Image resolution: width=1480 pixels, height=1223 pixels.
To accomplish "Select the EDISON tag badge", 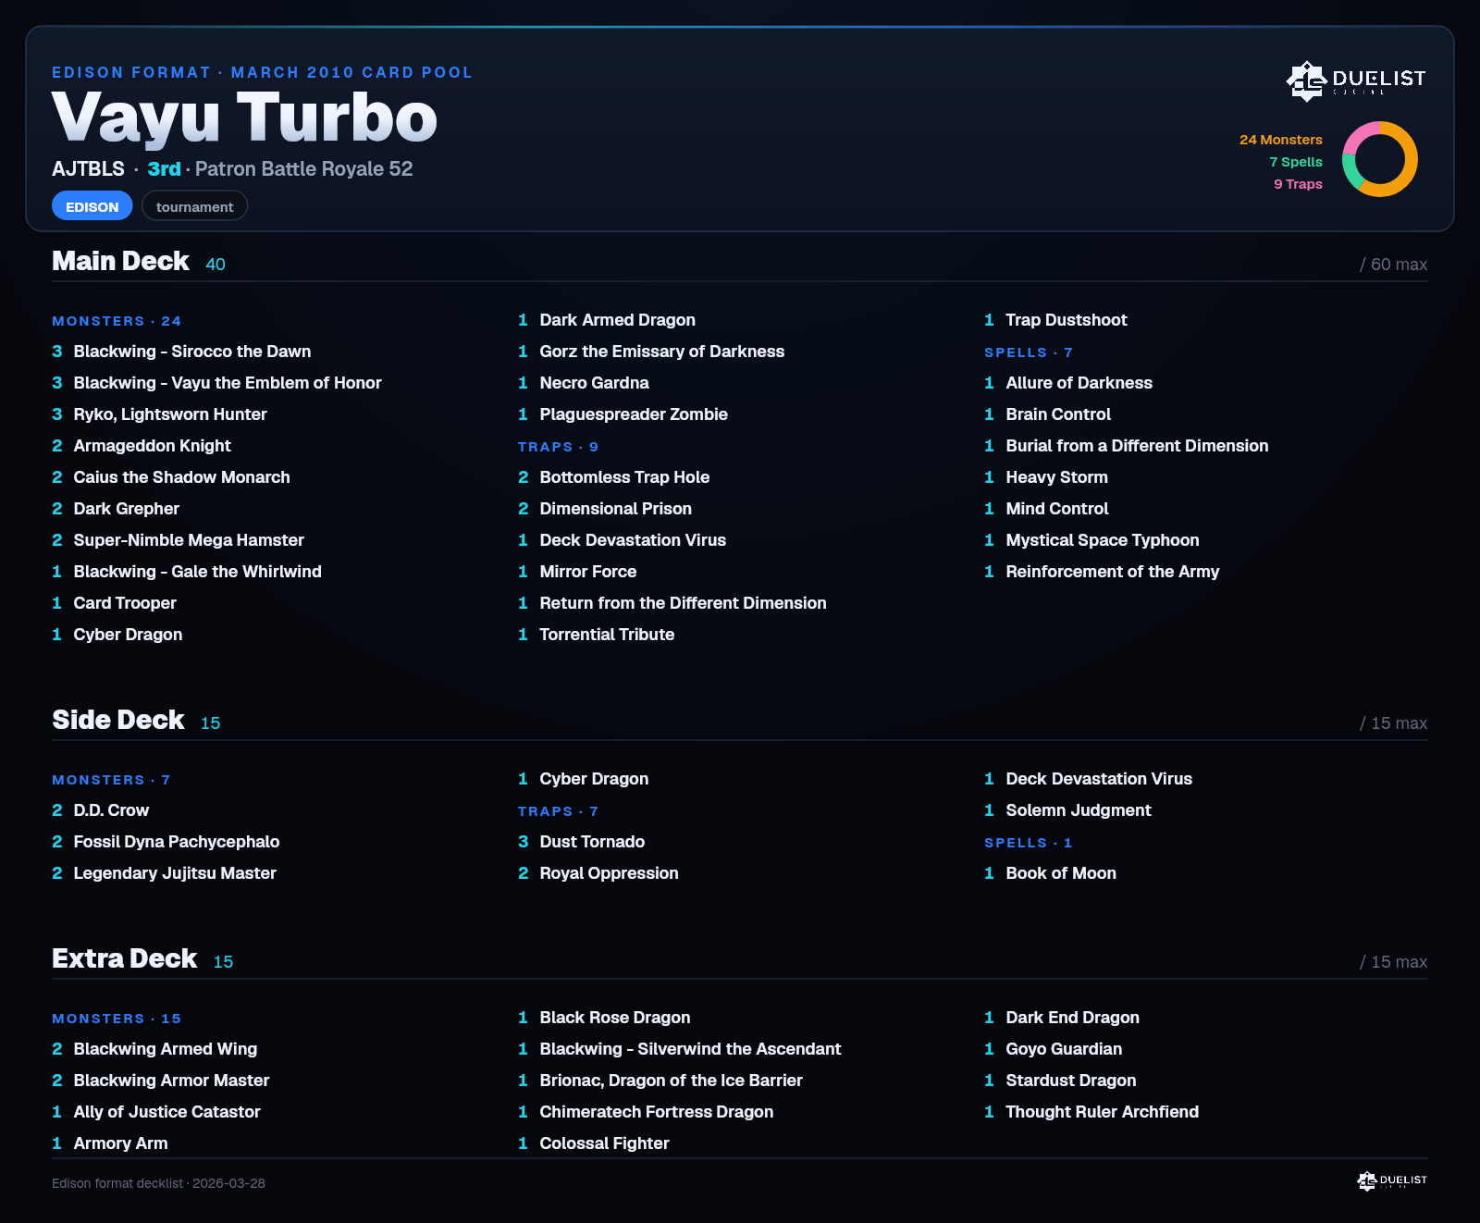I will (92, 206).
